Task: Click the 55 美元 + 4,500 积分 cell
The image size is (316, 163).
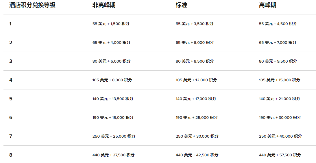Action: pos(278,24)
